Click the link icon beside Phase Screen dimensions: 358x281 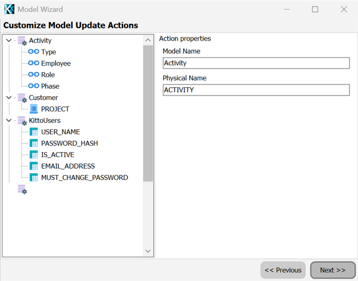click(x=34, y=86)
